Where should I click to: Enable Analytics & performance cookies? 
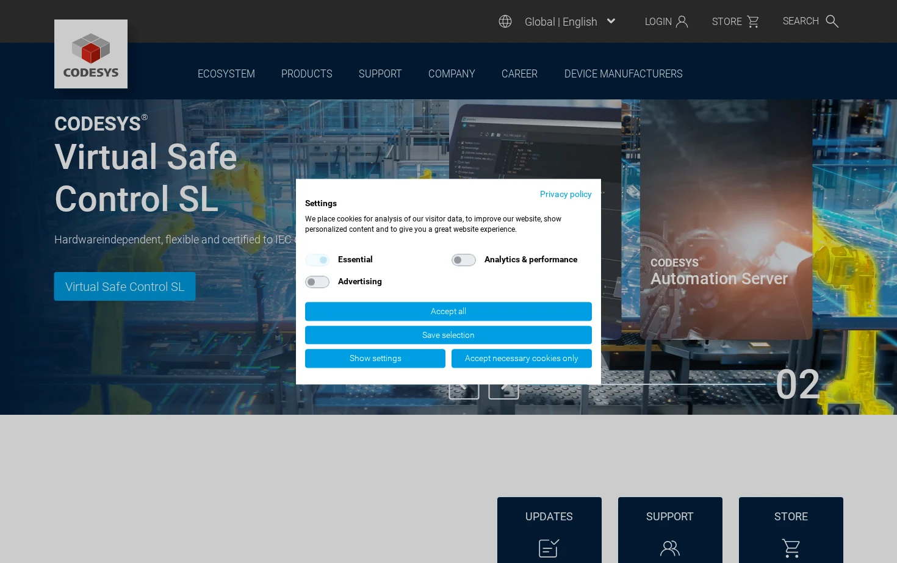pyautogui.click(x=464, y=260)
